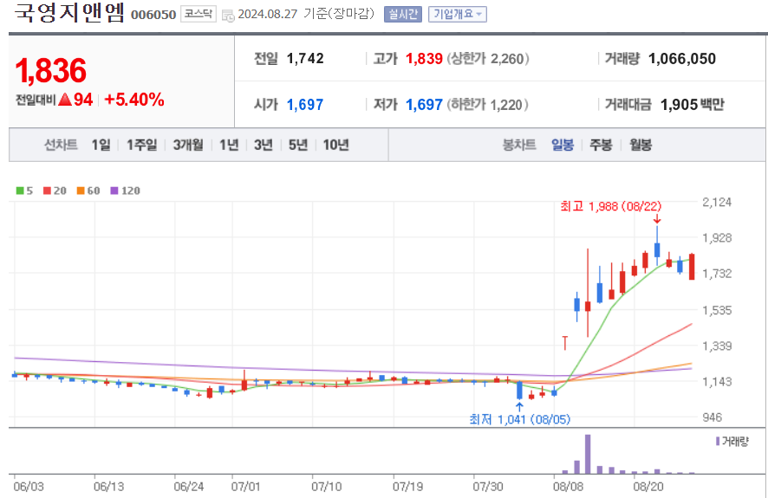The height and width of the screenshot is (498, 768).
Task: Click the 고가 value 1,839
Action: pos(424,59)
